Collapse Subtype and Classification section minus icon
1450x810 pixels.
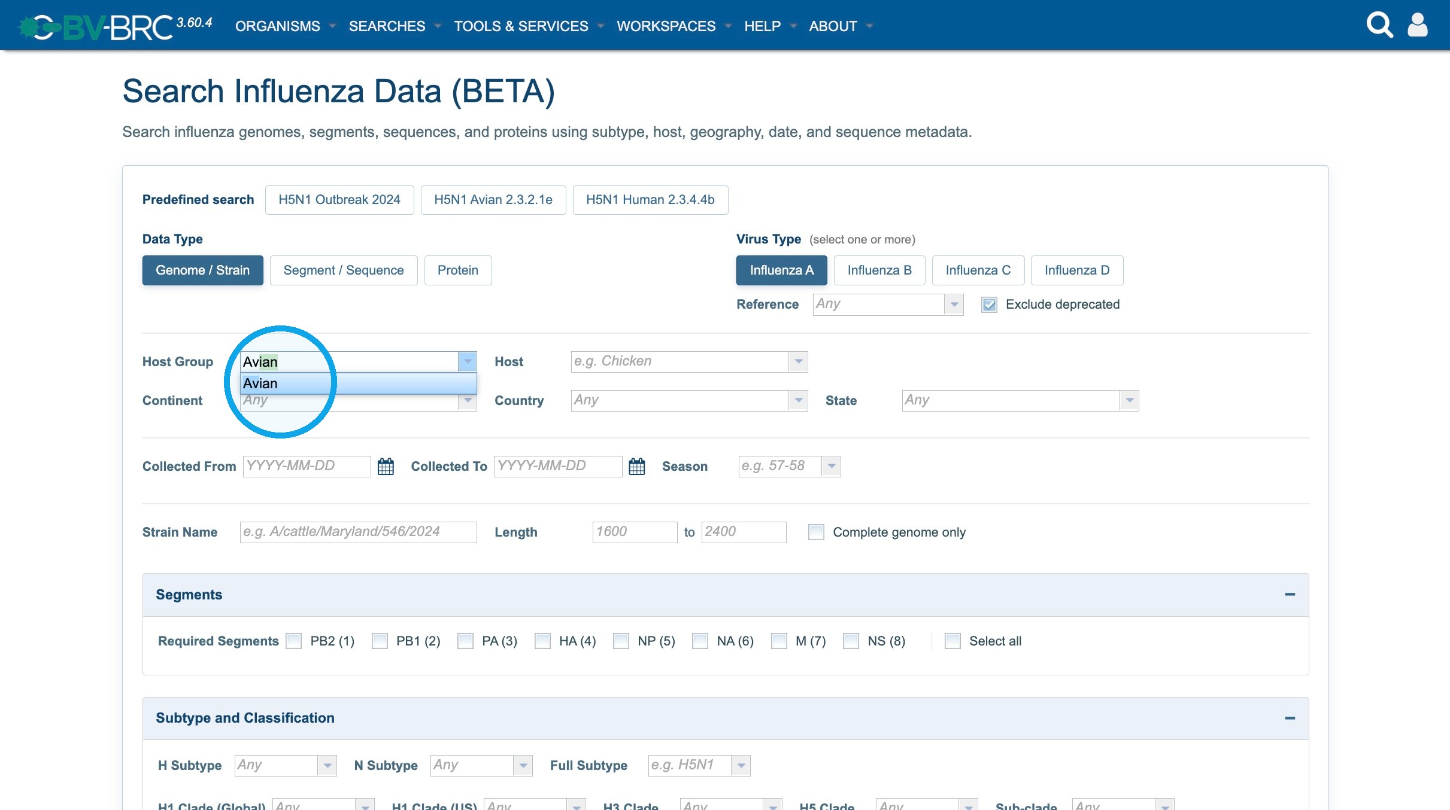pos(1290,718)
